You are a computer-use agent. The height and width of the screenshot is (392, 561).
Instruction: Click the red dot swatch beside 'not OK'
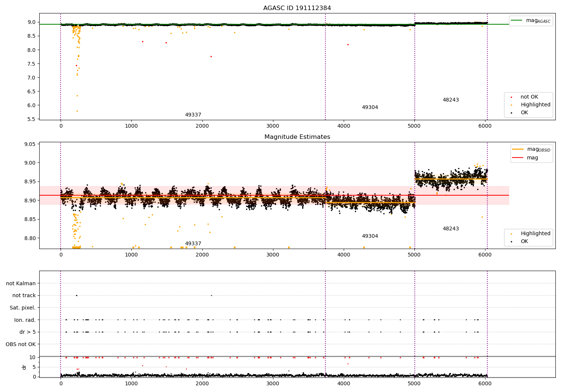point(512,97)
